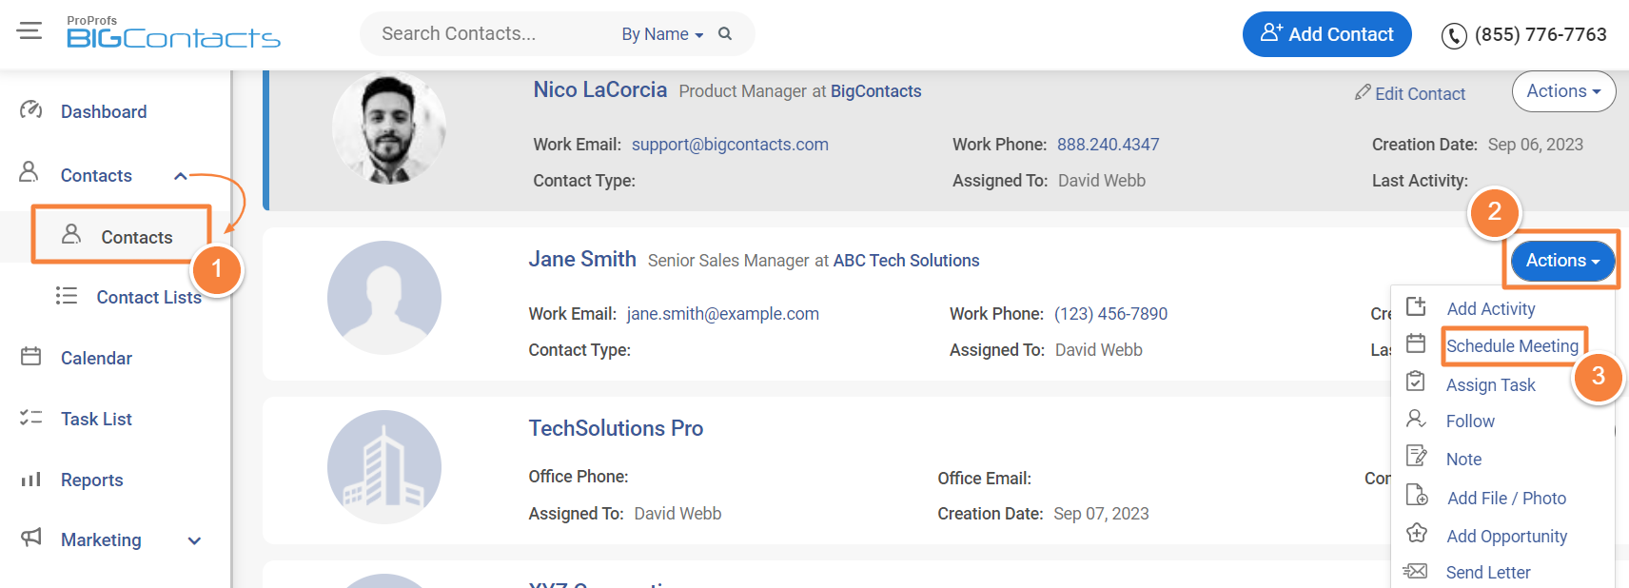Select Note from Actions menu
1629x588 pixels.
1463,459
